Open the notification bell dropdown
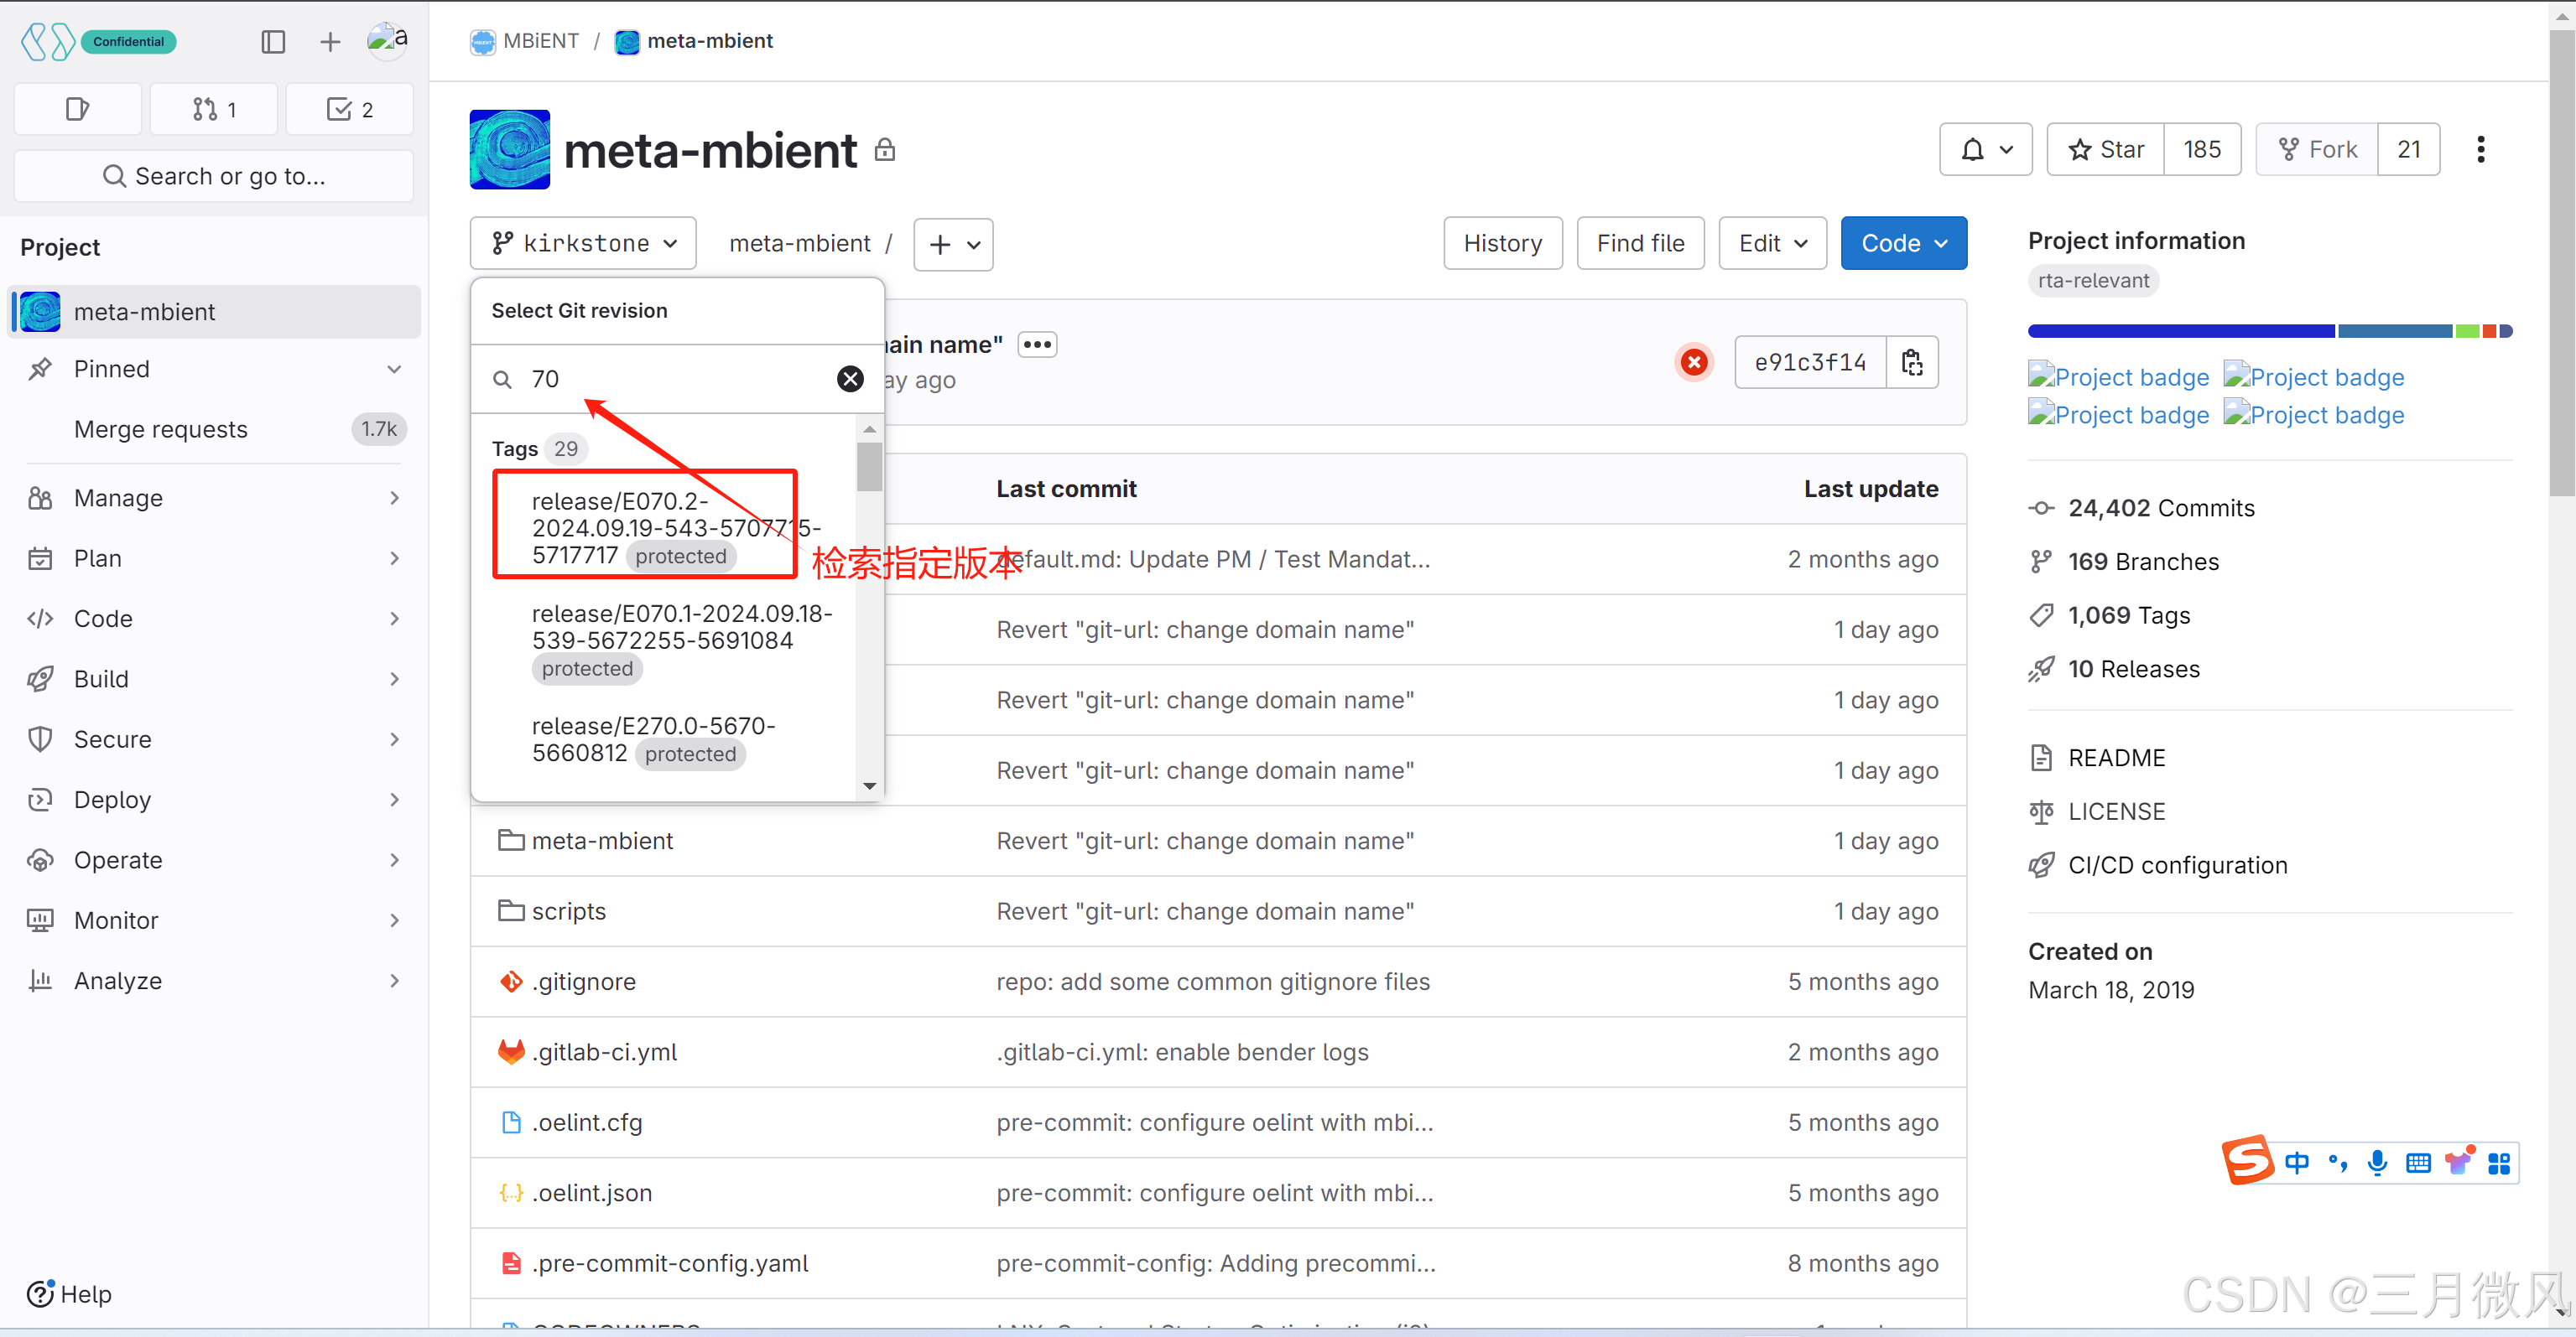This screenshot has height=1337, width=2576. (x=1985, y=150)
